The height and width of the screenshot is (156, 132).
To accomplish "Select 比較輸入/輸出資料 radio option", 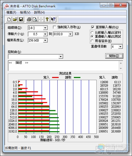I will tap(92, 33).
